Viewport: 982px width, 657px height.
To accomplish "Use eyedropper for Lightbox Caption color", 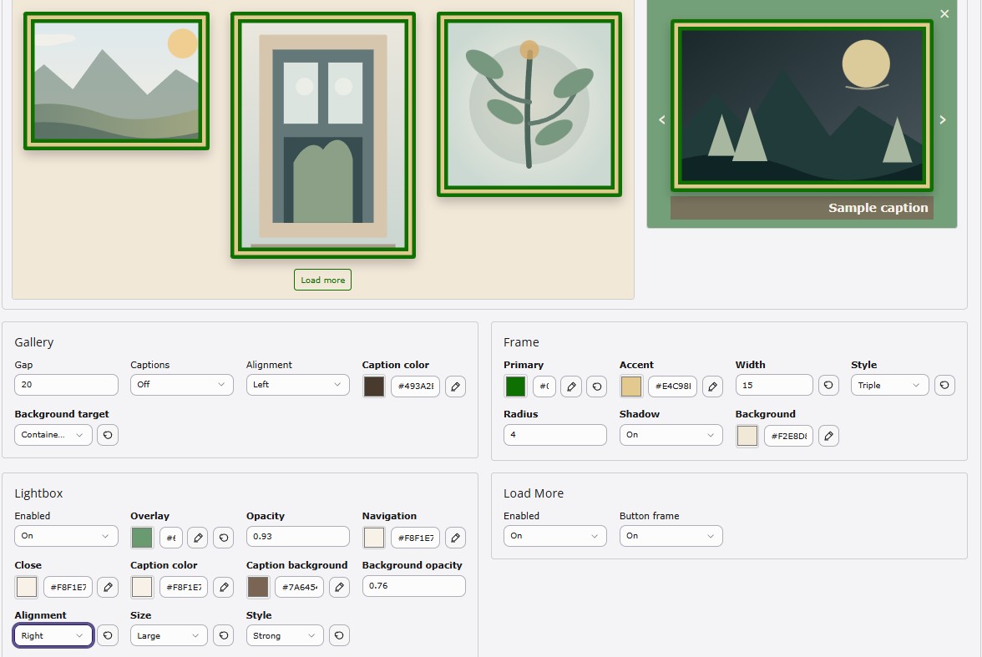I will (224, 587).
